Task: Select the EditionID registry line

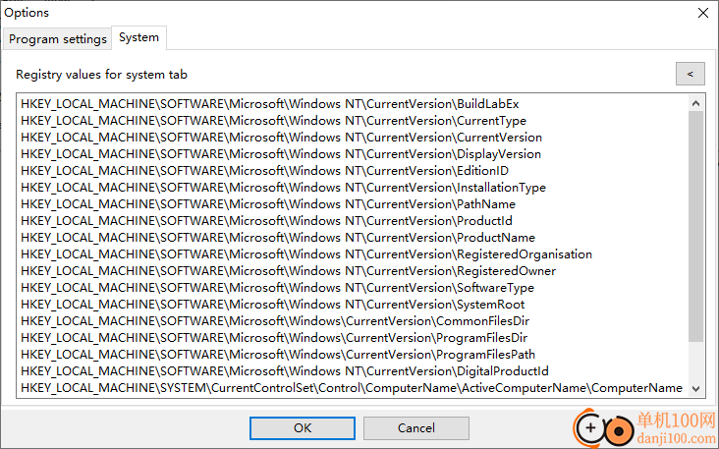Action: [x=264, y=171]
